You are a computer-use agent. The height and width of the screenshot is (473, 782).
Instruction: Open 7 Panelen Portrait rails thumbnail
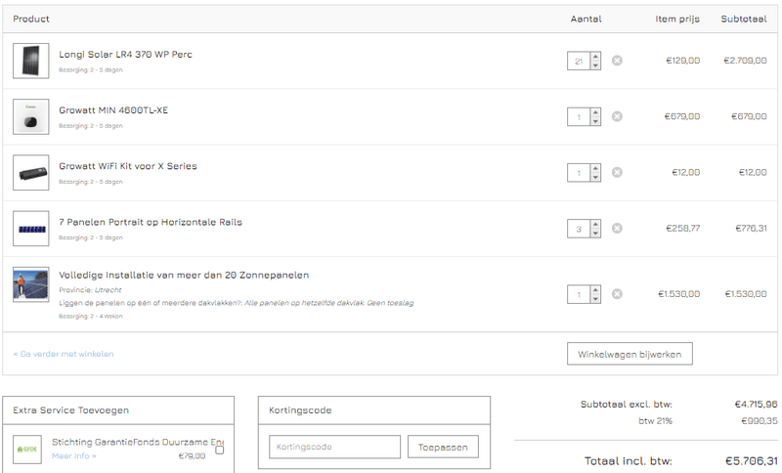pyautogui.click(x=31, y=229)
